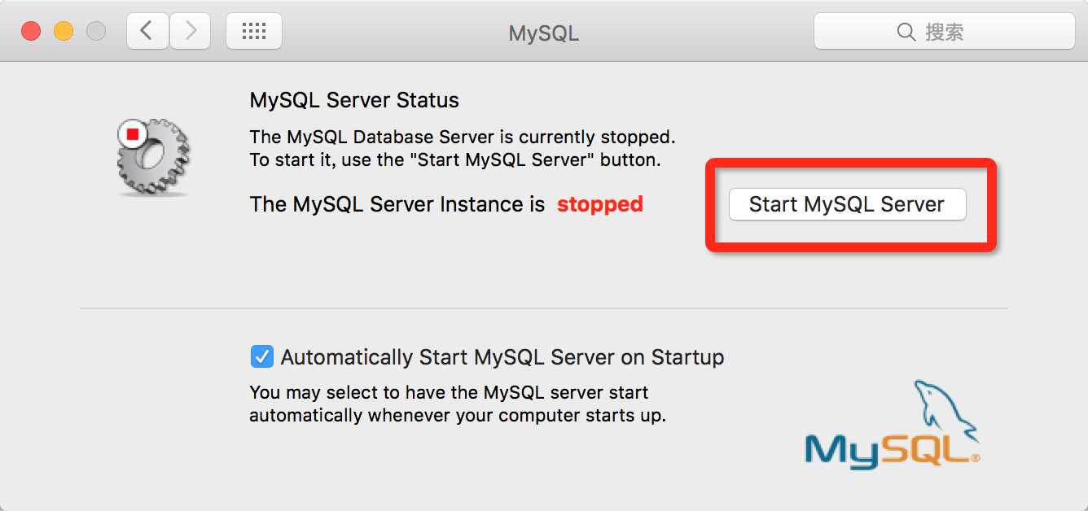
Task: Click the "currently stopped" description line
Action: (x=463, y=137)
